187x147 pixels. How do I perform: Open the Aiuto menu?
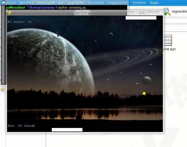coord(154,3)
